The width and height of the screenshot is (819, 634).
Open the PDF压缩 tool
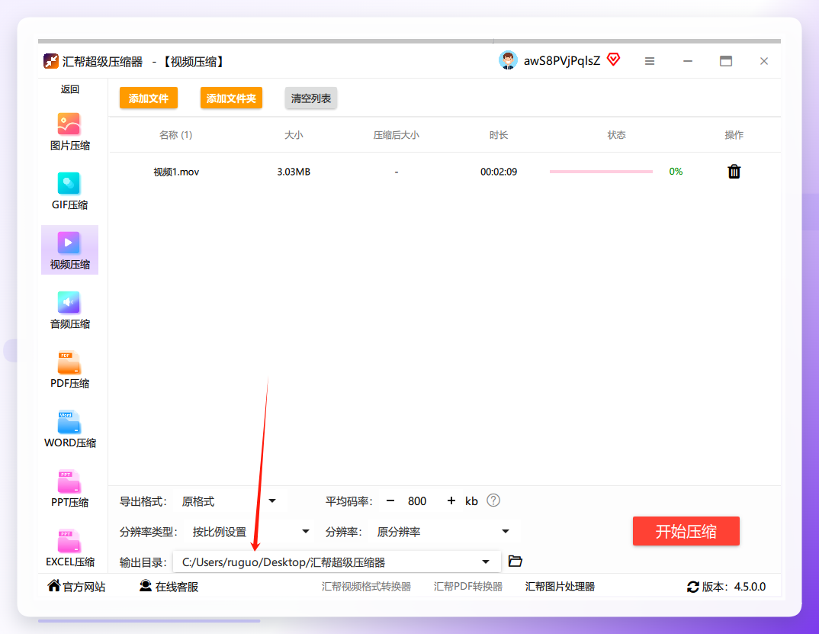click(69, 369)
